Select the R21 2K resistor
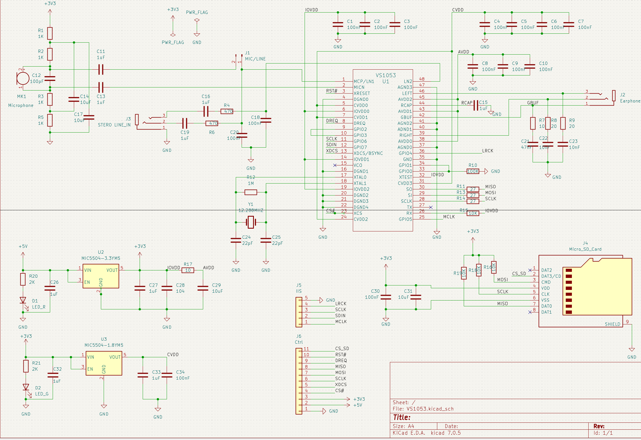This screenshot has height=440, width=641. (26, 366)
